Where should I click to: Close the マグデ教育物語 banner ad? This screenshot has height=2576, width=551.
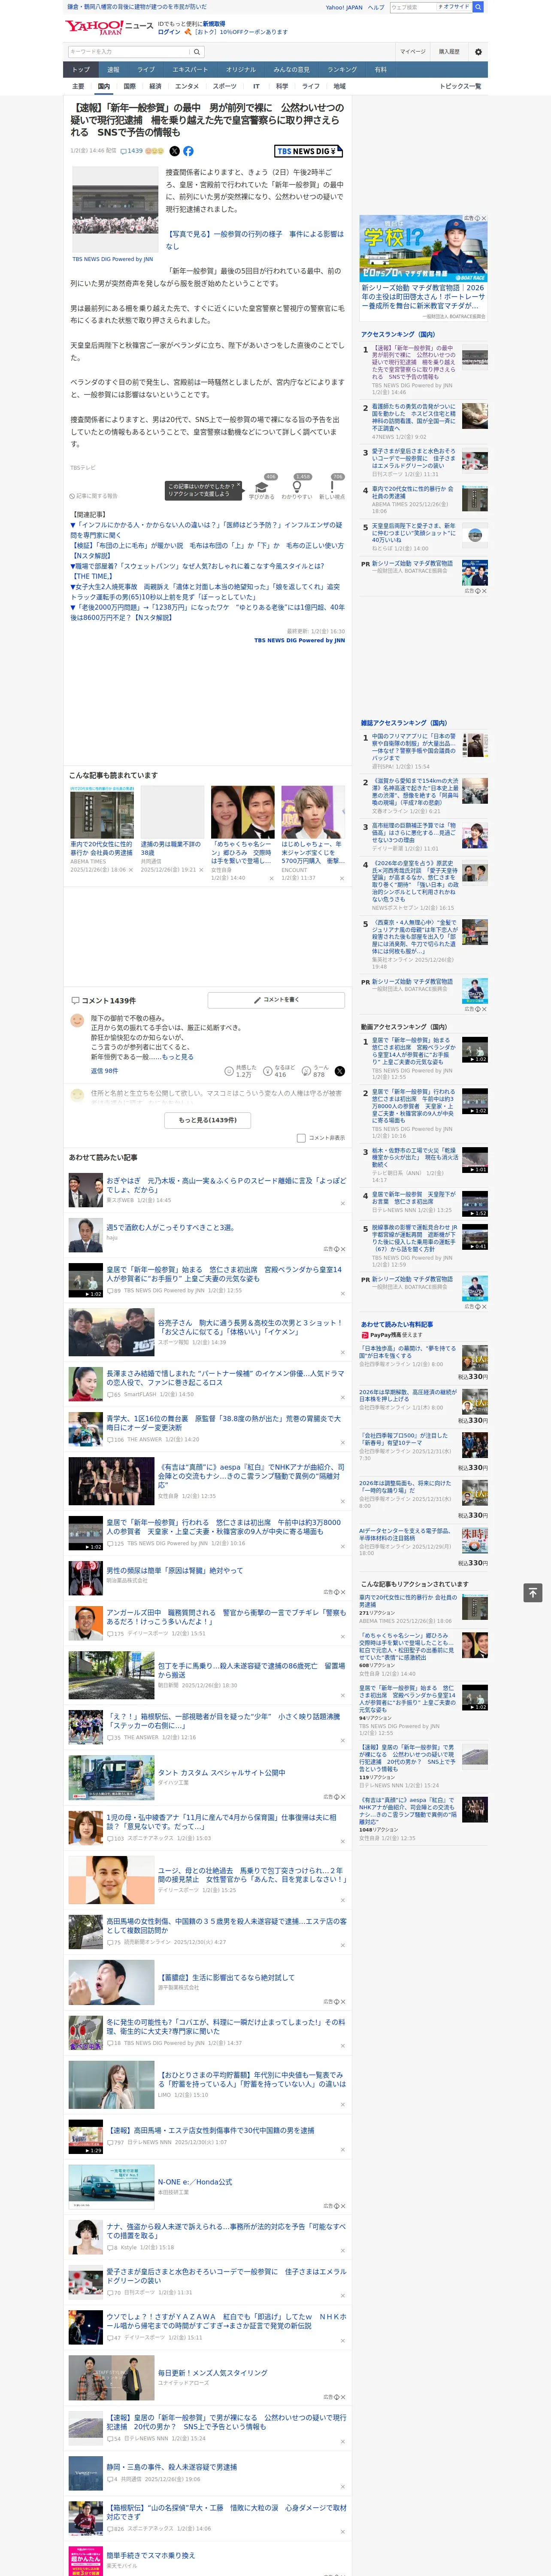[x=483, y=218]
